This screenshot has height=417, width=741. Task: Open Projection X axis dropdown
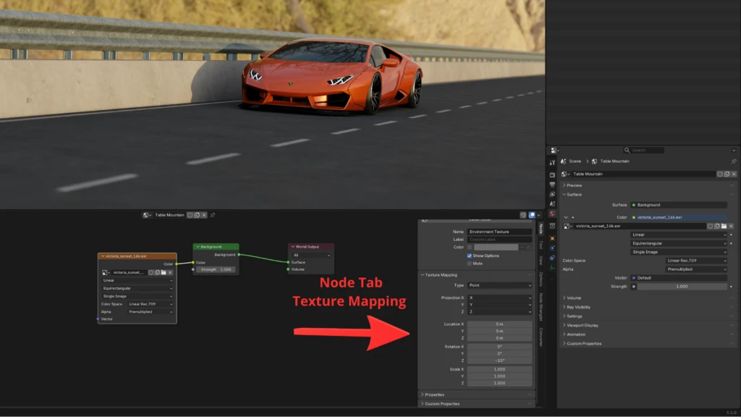(499, 298)
